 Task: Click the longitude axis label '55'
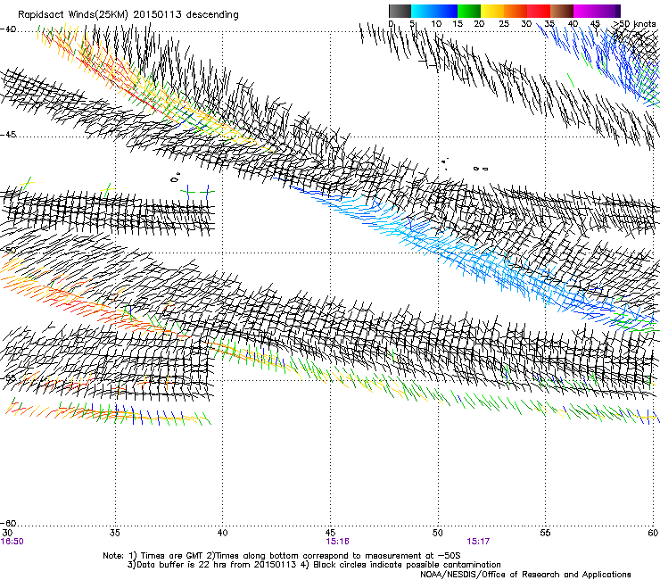pyautogui.click(x=545, y=533)
